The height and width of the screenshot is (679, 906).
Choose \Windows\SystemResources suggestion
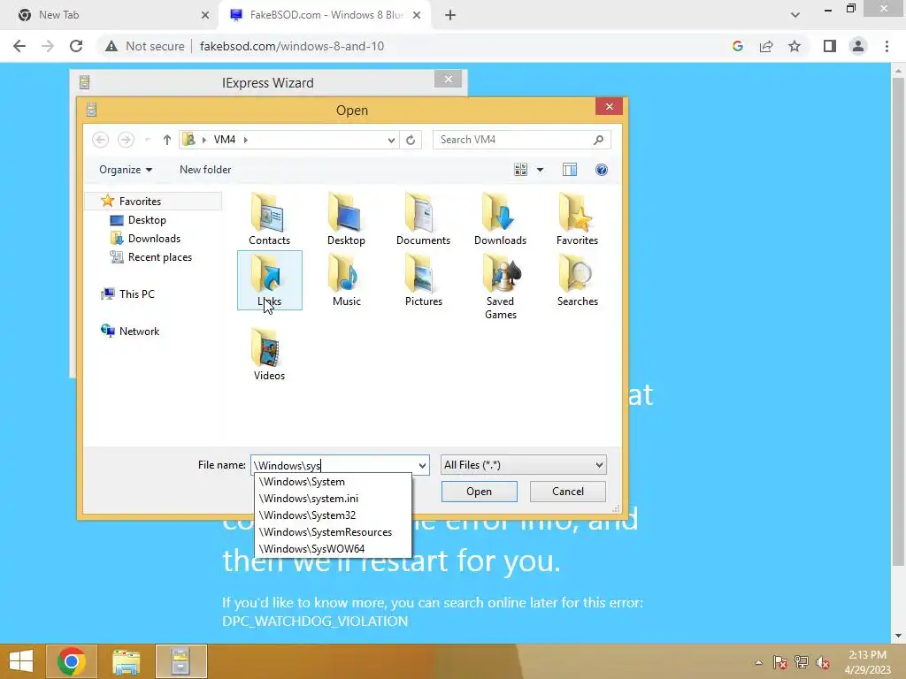pos(333,531)
